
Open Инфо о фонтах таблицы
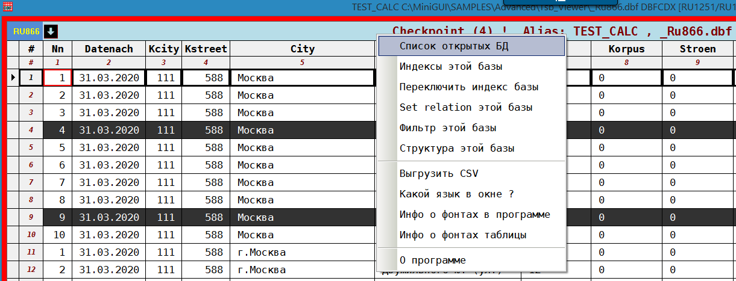[x=471, y=235]
